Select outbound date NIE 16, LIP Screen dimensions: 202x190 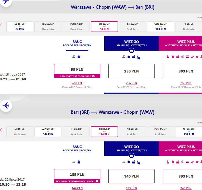coord(48,27)
